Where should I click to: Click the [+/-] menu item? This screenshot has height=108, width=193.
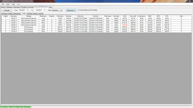click(x=18, y=4)
